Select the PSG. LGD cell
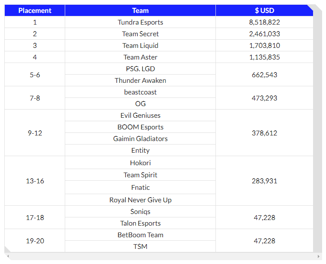326x264 pixels. click(140, 69)
